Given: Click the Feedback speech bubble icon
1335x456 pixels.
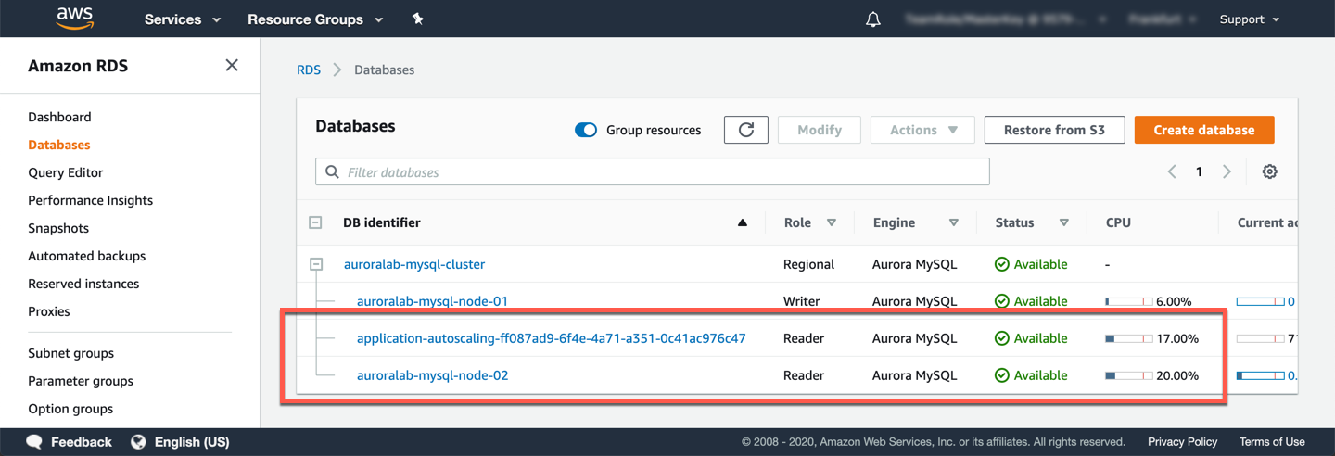Looking at the screenshot, I should (x=34, y=442).
